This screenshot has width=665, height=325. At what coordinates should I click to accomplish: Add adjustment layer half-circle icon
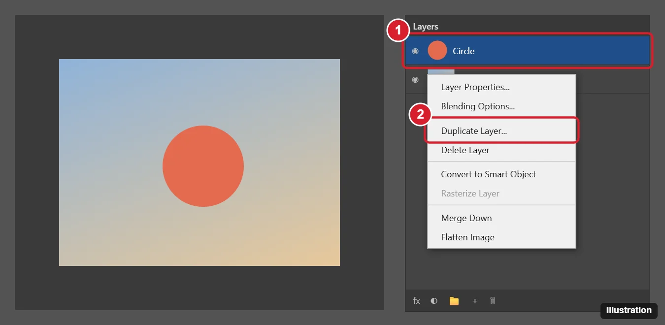pyautogui.click(x=434, y=301)
